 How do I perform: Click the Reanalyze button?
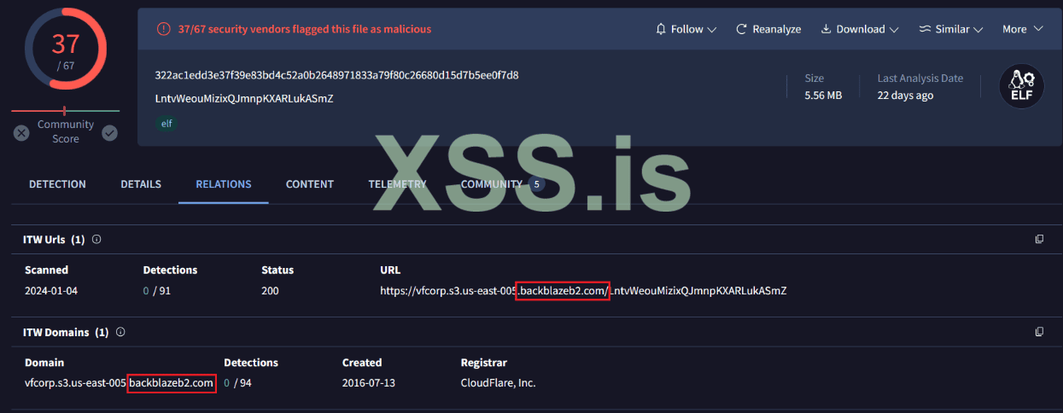[768, 29]
